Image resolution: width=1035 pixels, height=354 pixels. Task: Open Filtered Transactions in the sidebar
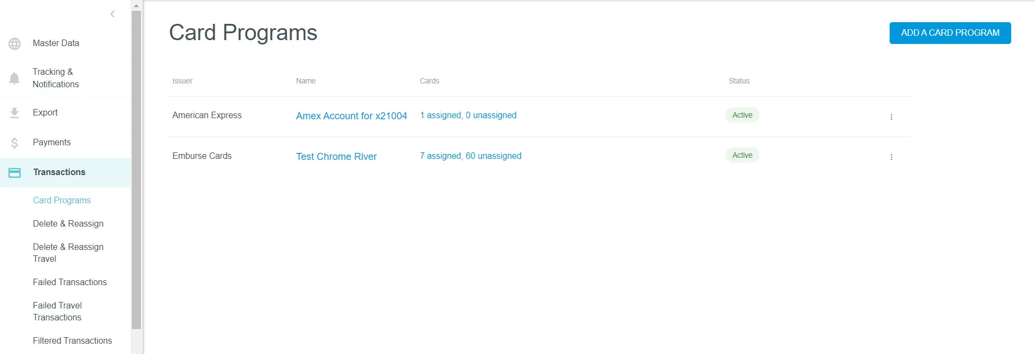coord(72,340)
